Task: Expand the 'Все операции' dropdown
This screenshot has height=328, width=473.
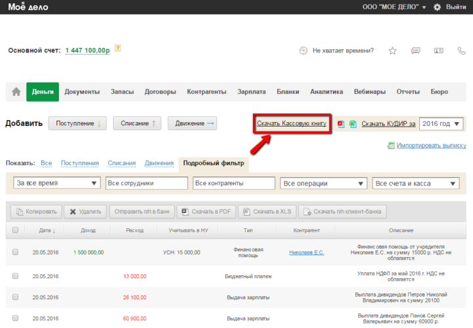Action: pyautogui.click(x=323, y=183)
